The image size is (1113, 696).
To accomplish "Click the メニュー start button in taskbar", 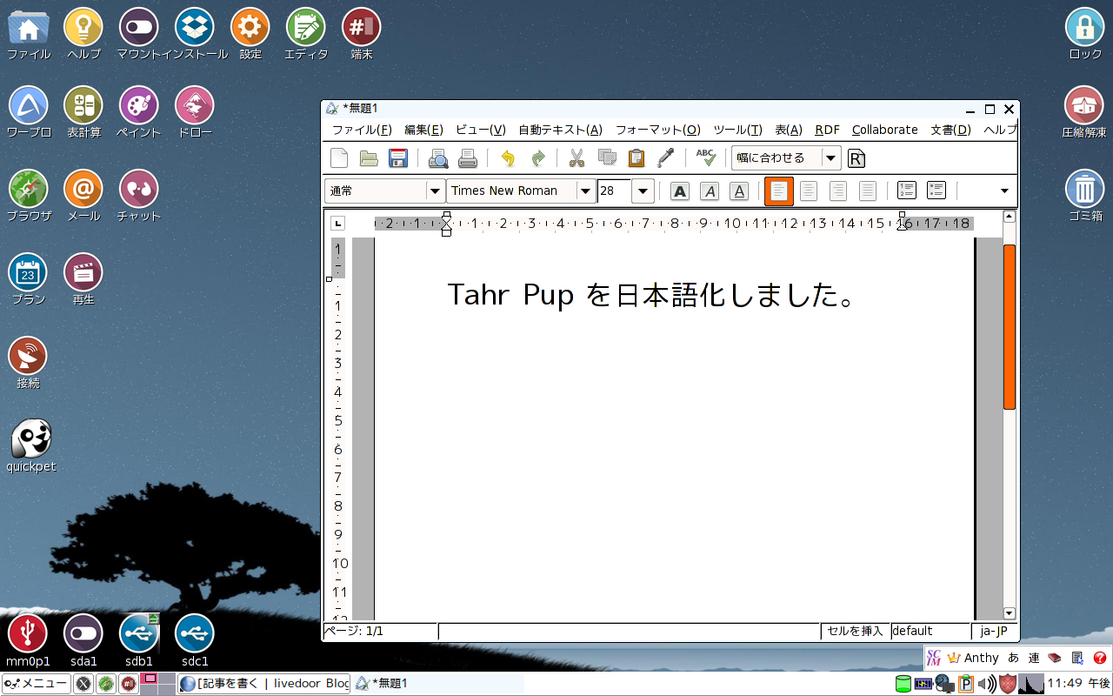I will tap(36, 684).
